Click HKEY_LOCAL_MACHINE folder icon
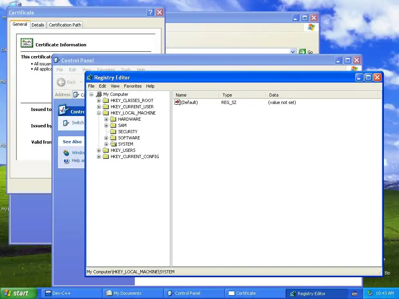 [x=106, y=113]
